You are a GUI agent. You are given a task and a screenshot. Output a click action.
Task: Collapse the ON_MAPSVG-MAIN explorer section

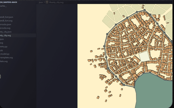click(x=8, y=2)
